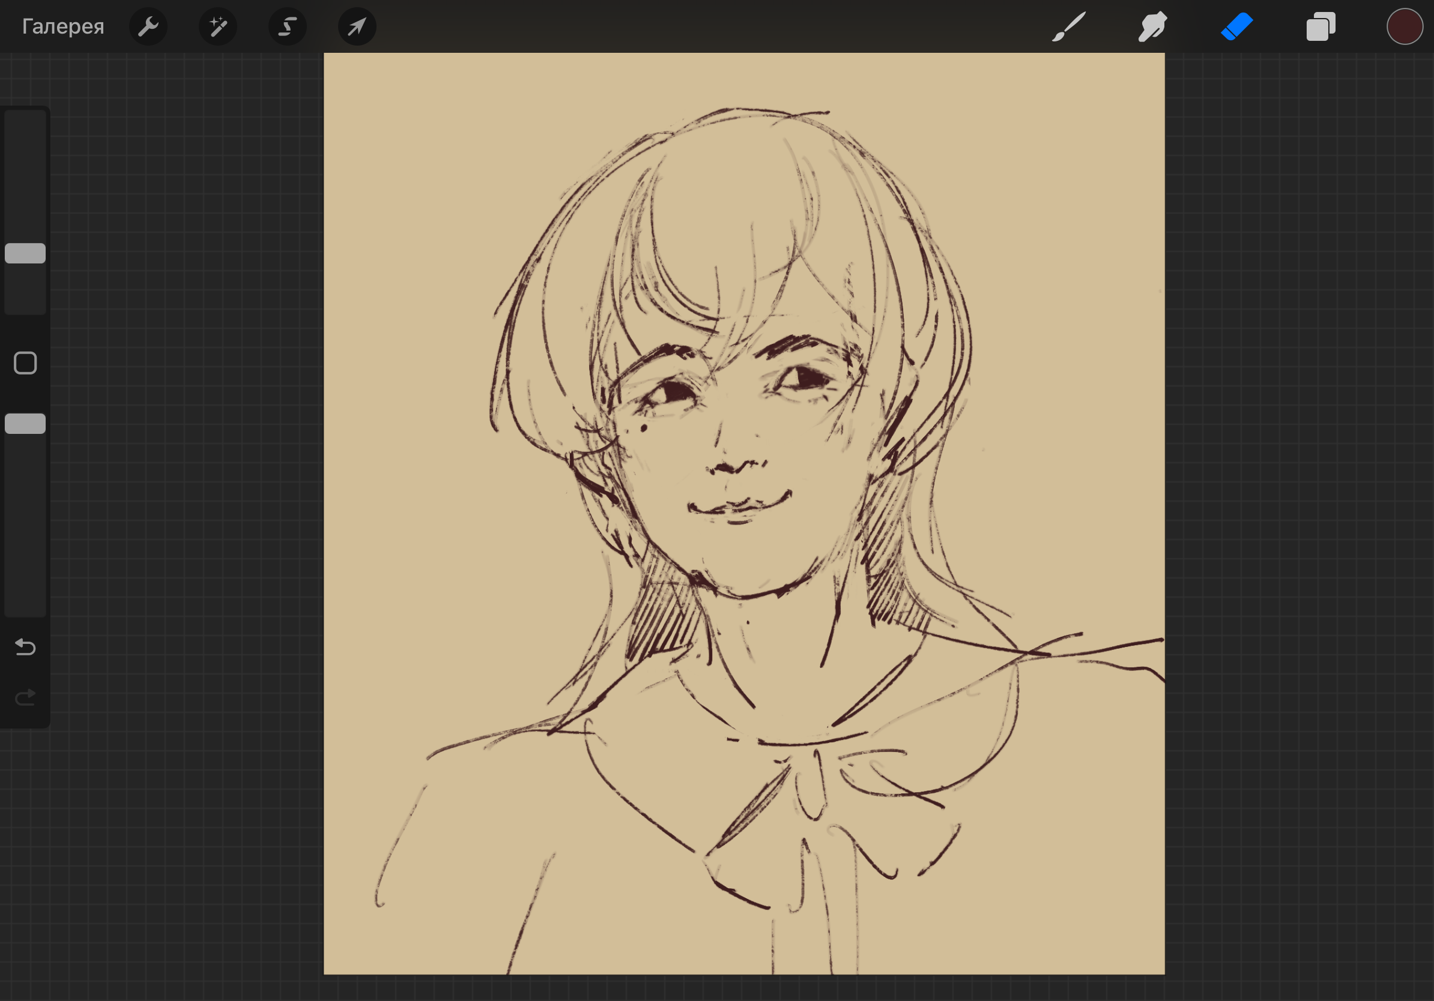Open the Actions wrench menu

(x=148, y=27)
